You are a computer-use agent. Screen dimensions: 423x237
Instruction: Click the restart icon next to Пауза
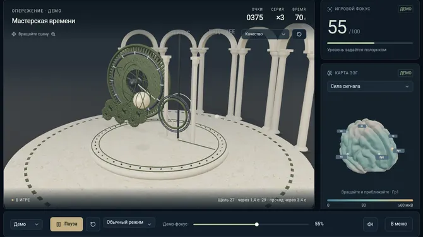coord(93,224)
